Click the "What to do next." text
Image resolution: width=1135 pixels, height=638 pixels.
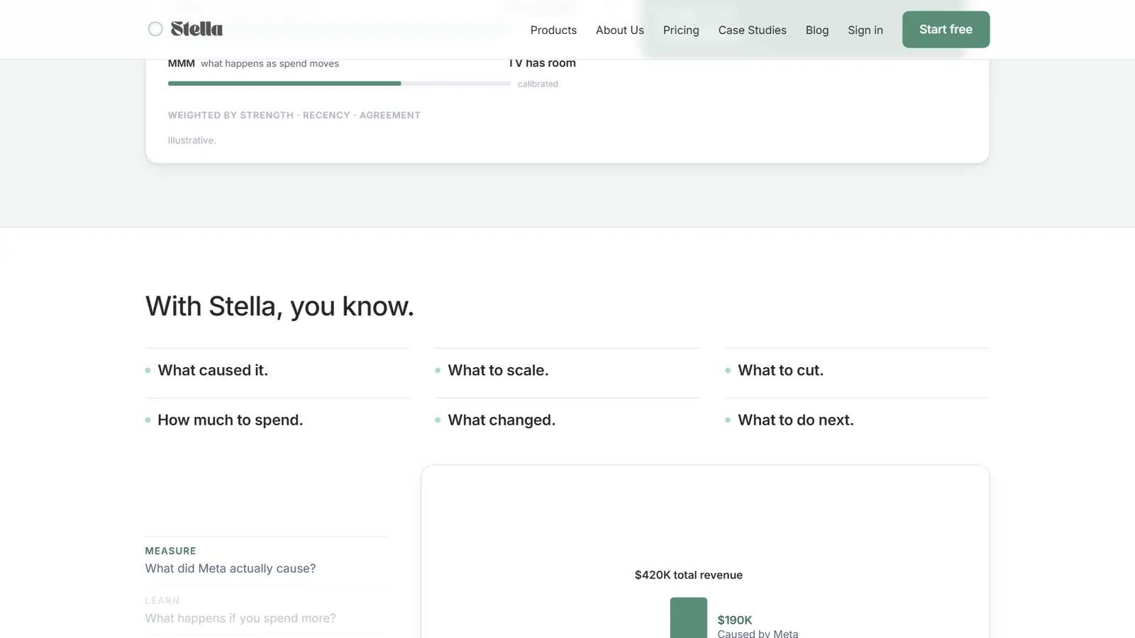tap(796, 420)
